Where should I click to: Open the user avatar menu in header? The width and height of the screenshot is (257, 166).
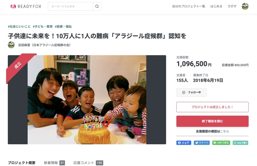click(x=245, y=6)
